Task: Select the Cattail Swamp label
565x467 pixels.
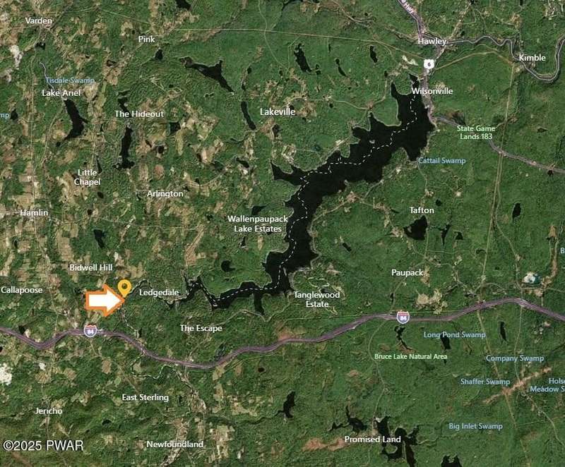Action: coord(442,161)
